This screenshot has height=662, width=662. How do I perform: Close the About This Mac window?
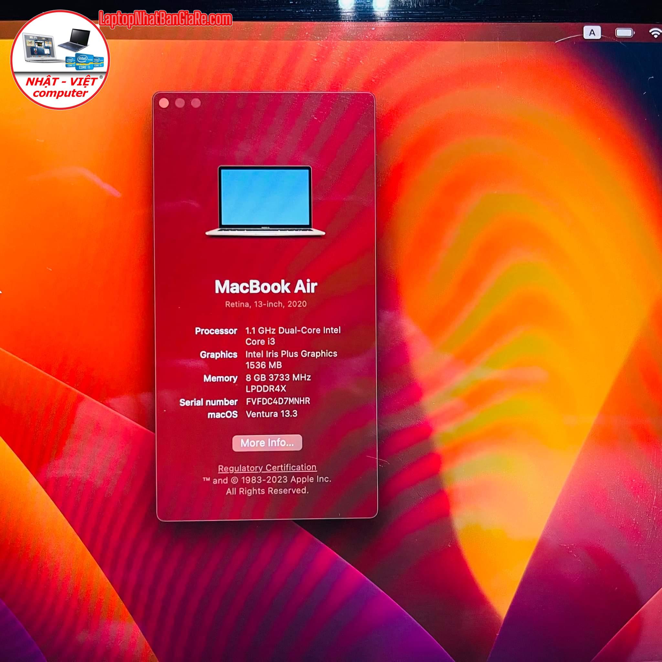164,103
